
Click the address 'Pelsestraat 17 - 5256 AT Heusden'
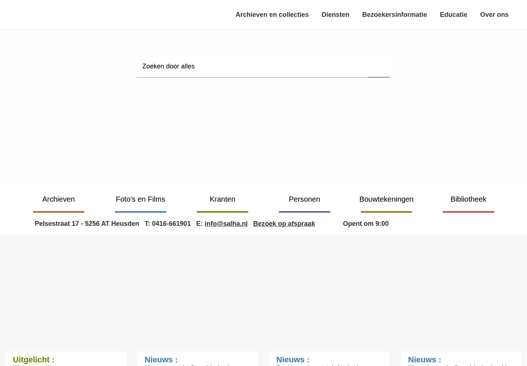point(87,224)
